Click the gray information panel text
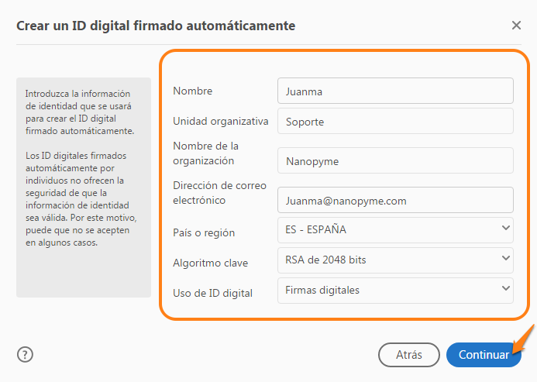The width and height of the screenshot is (537, 382). (x=81, y=168)
